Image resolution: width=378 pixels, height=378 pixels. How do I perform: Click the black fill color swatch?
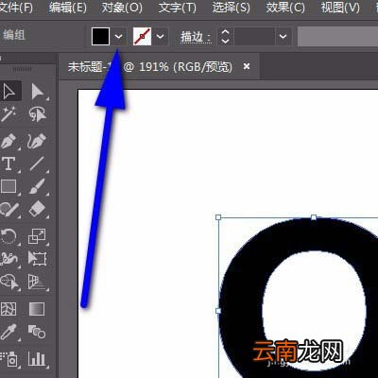coord(100,36)
